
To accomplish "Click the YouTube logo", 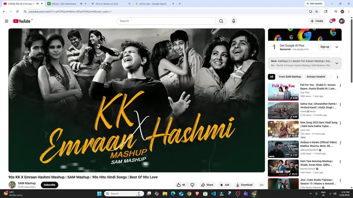I will [22, 21].
